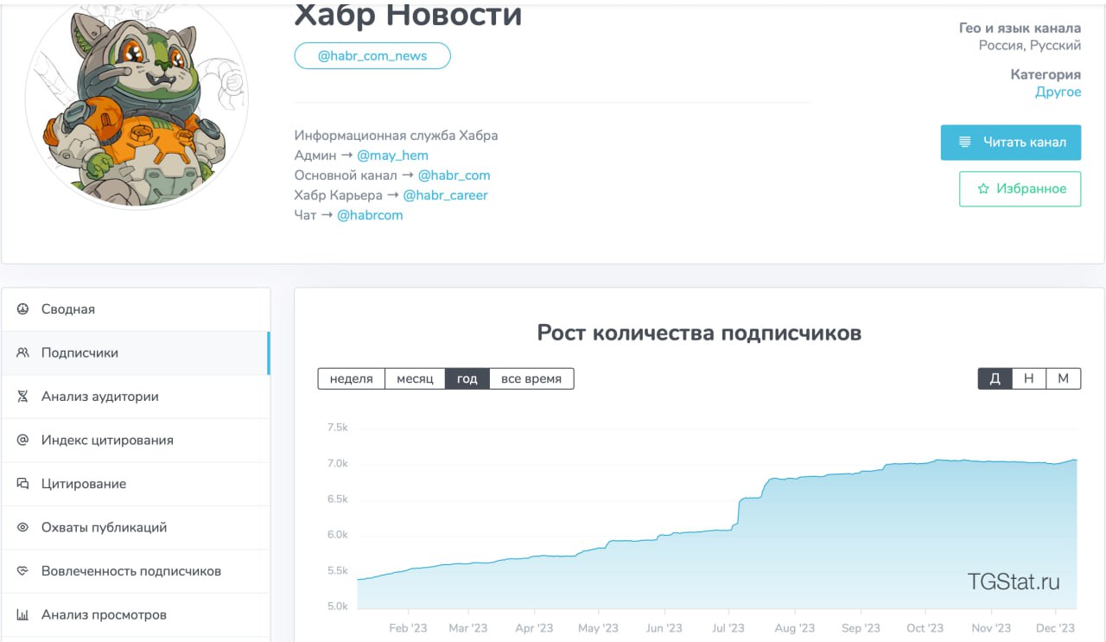Screen dimensions: 1106x642
Task: Click the 6.0k axis value
Action: pos(338,535)
